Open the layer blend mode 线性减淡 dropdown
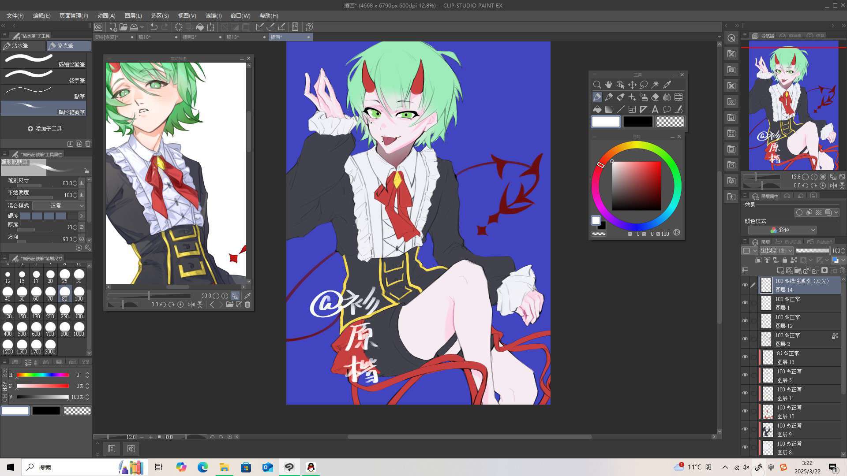The image size is (847, 476). click(x=776, y=251)
